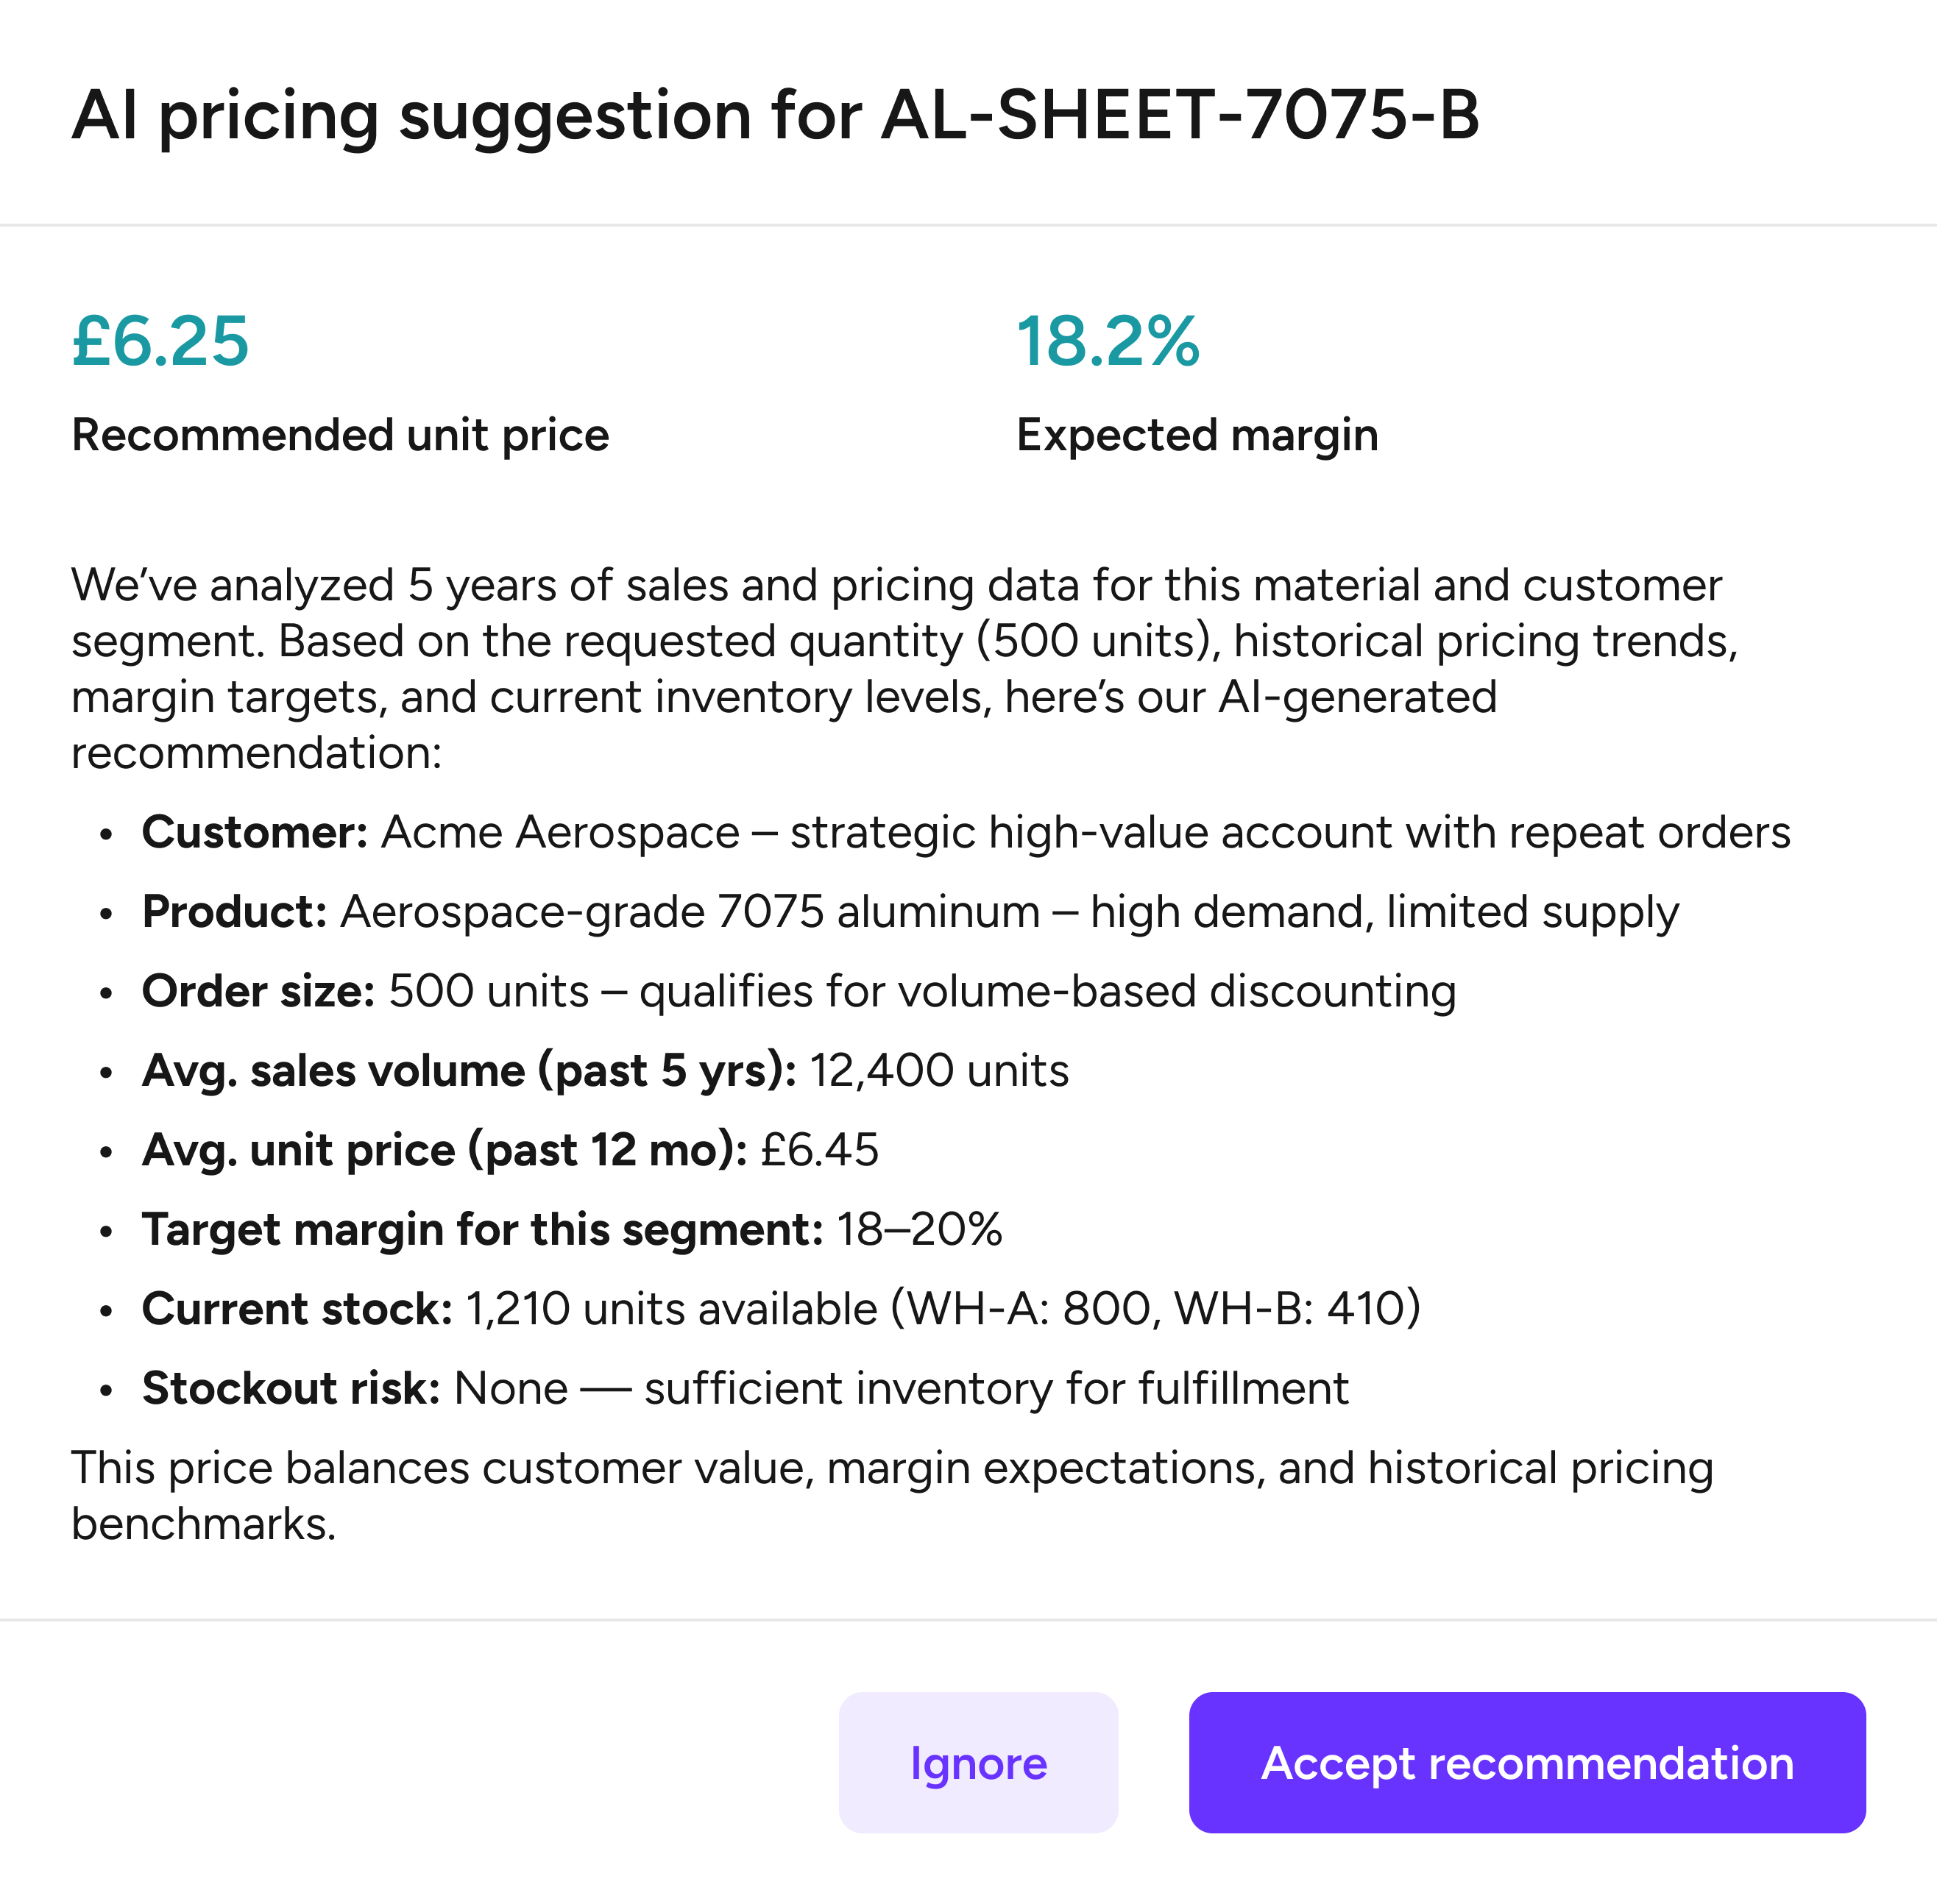Click the Current stock bullet item
The width and height of the screenshot is (1937, 1904).
pyautogui.click(x=780, y=1309)
